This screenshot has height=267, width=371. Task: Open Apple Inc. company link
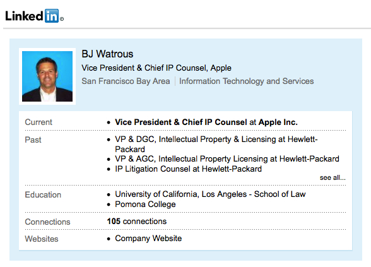278,122
